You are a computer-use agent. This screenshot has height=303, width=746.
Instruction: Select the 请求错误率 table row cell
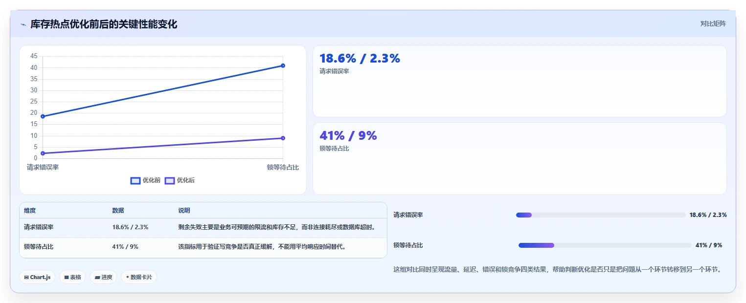pyautogui.click(x=39, y=227)
